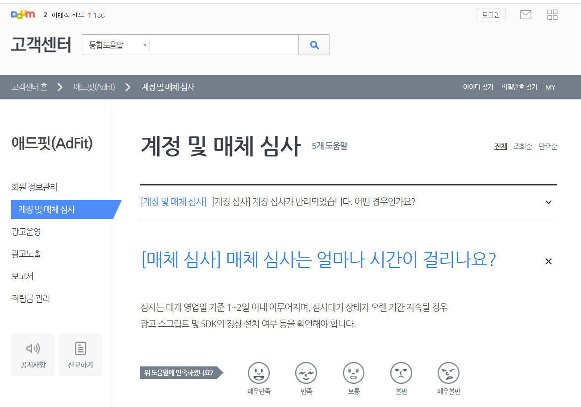The height and width of the screenshot is (407, 581).
Task: Click the Daum logo
Action: point(23,15)
